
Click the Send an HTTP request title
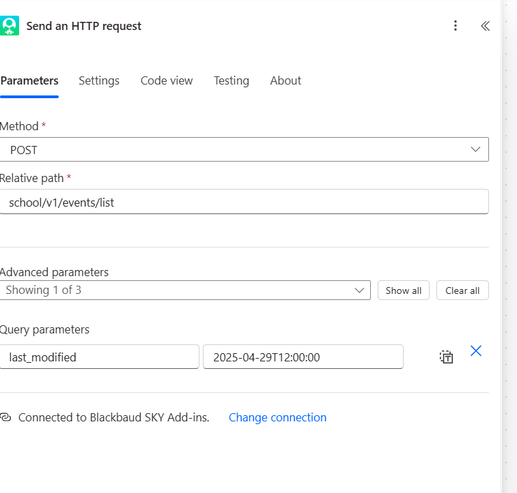84,26
